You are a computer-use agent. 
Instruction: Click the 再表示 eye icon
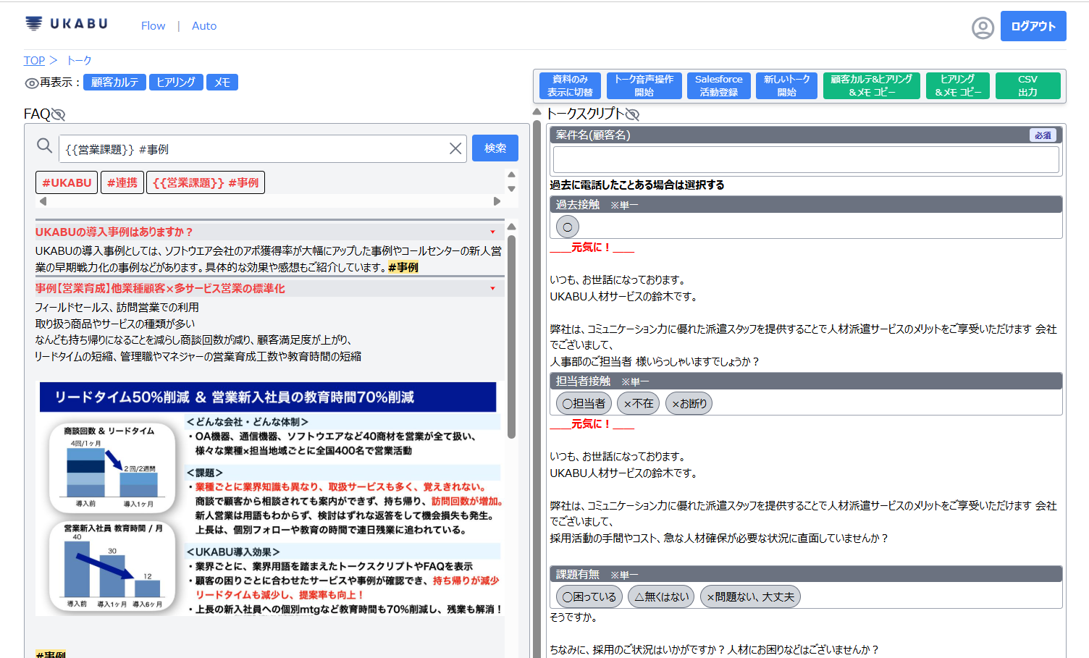(x=31, y=83)
